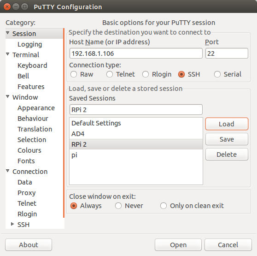Image resolution: width=257 pixels, height=256 pixels.
Task: Select RPi 2 in sessions list
Action: click(x=136, y=144)
